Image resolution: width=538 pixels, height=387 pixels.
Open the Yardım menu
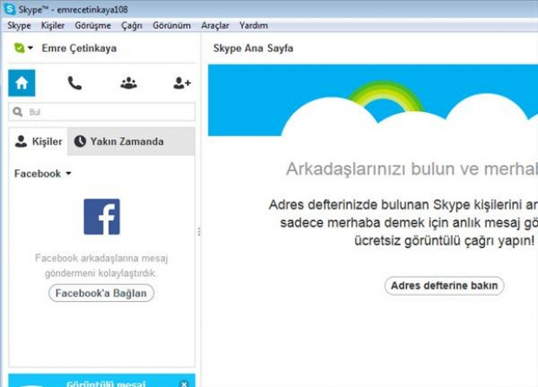coord(253,25)
